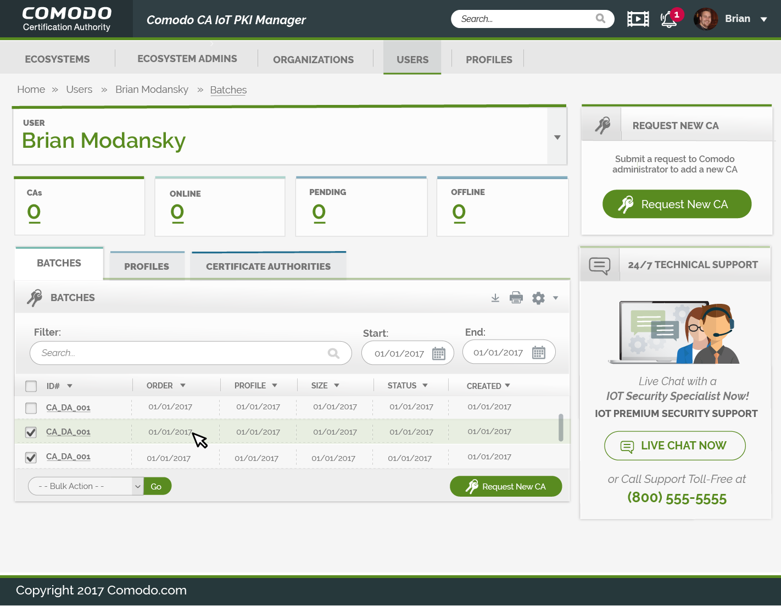
Task: Open the PENDING count link showing 0
Action: [319, 212]
